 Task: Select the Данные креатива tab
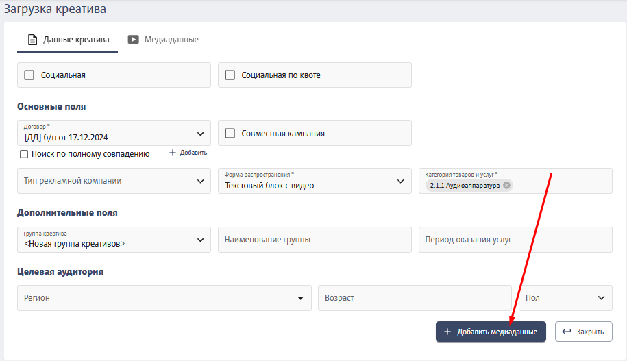pos(68,40)
